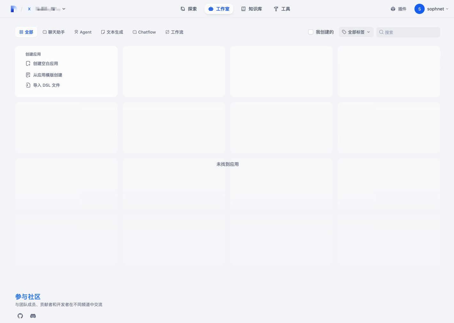This screenshot has height=323, width=454.
Task: Select the 工作流 workflow tab
Action: click(x=174, y=32)
